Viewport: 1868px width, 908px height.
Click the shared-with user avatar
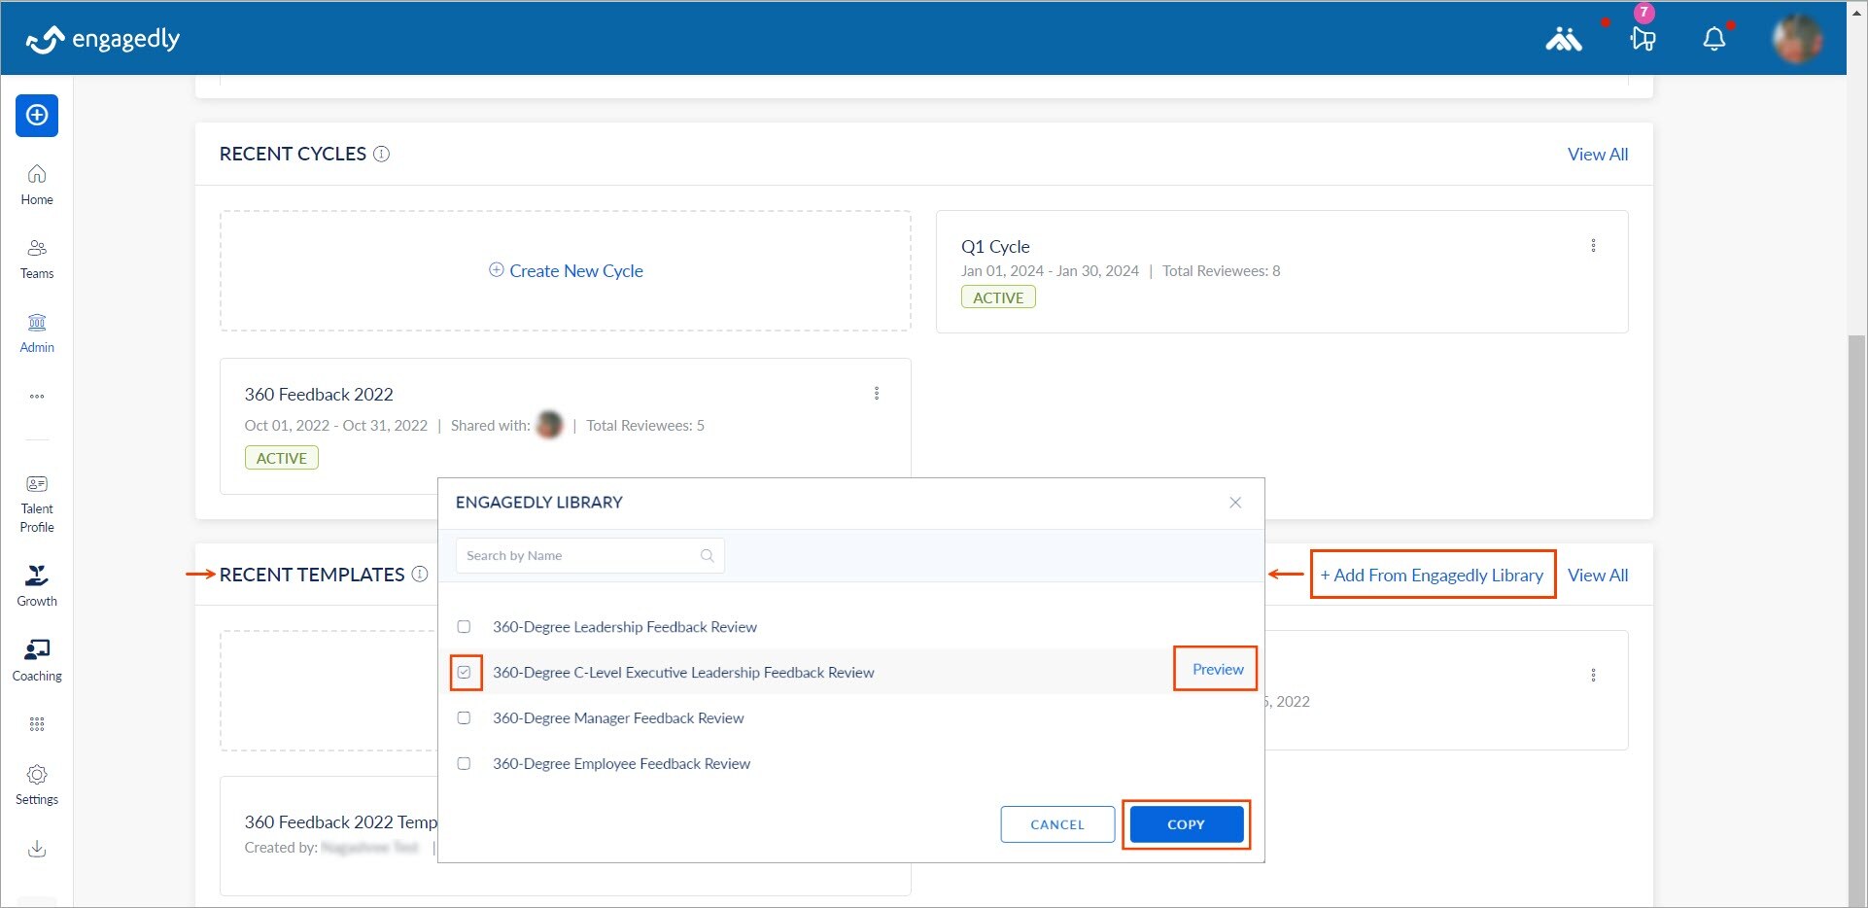pos(550,425)
